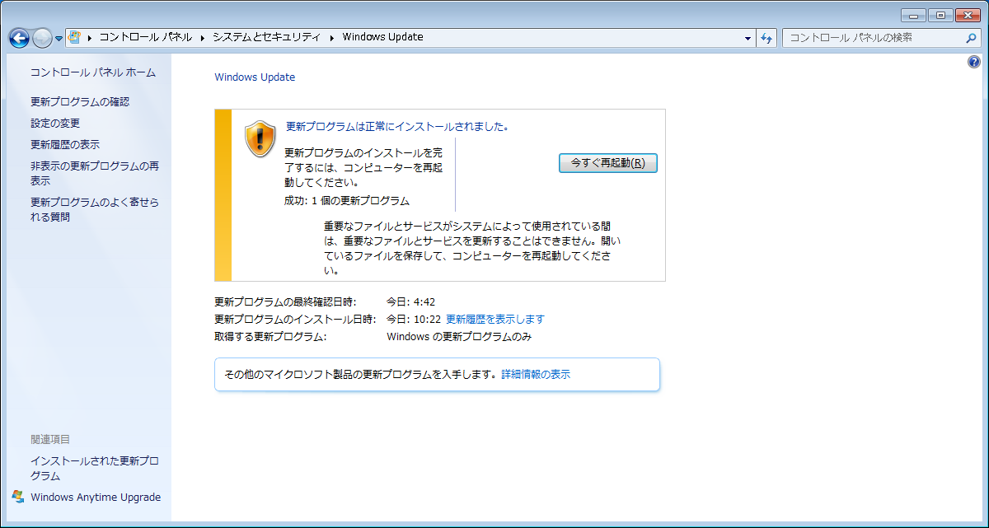The width and height of the screenshot is (989, 528).
Task: Click the 今日: 4:42 last check time
Action: click(411, 301)
